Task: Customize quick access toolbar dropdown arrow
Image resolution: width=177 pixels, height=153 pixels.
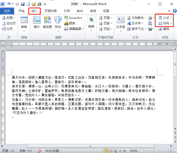Action: click(45, 4)
